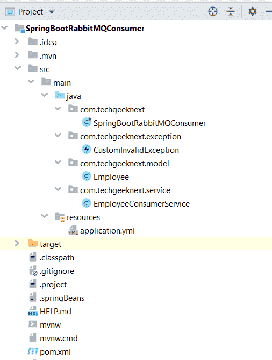Expand the target folder
272x360 pixels.
[17, 243]
